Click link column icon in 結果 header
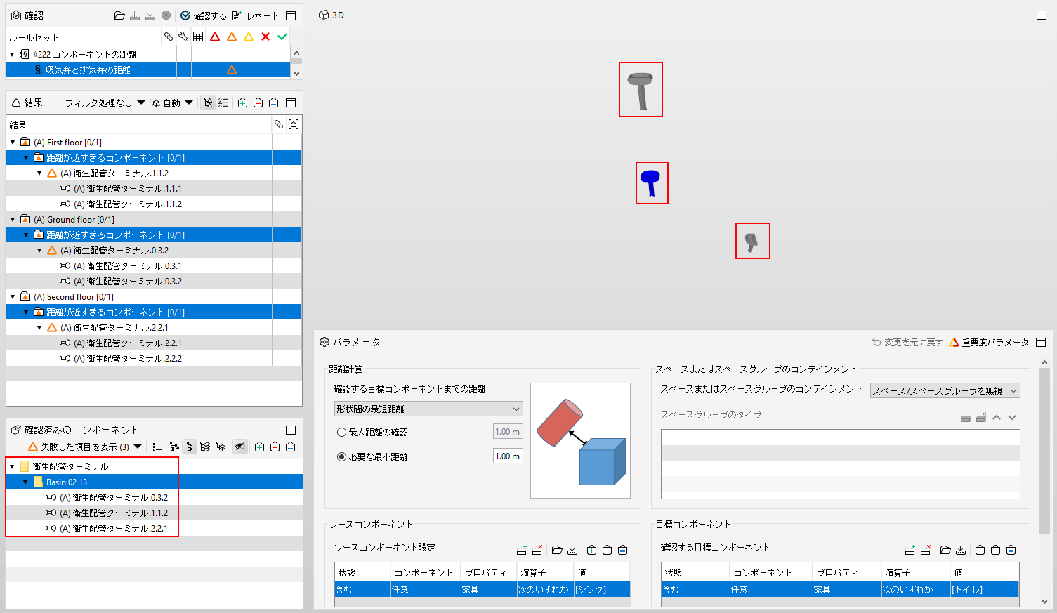1057x613 pixels. click(279, 124)
